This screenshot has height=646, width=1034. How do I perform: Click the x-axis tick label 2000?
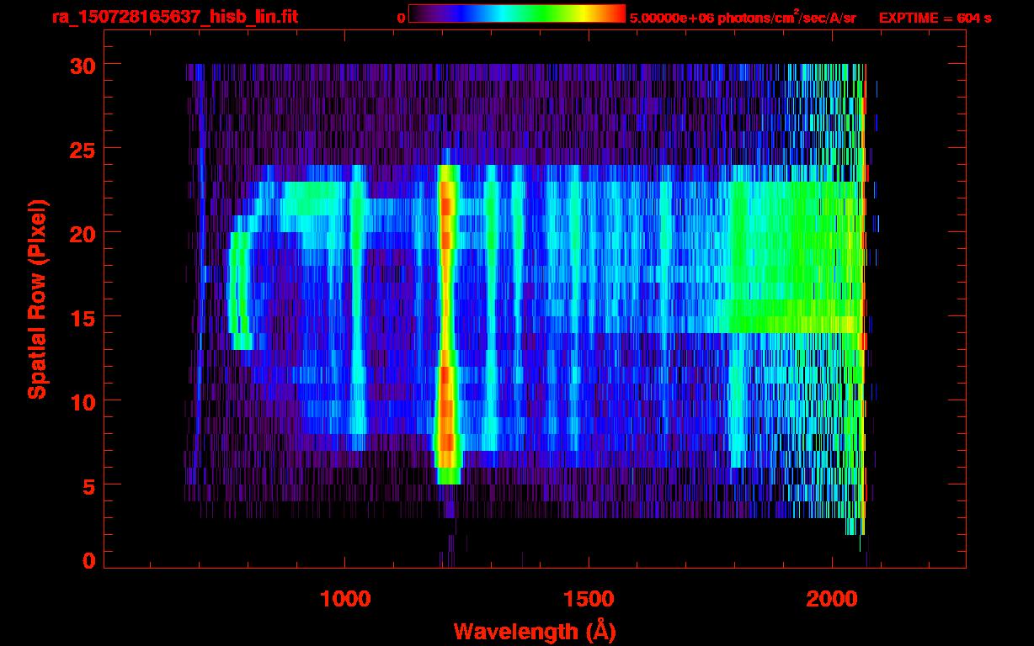[x=832, y=599]
